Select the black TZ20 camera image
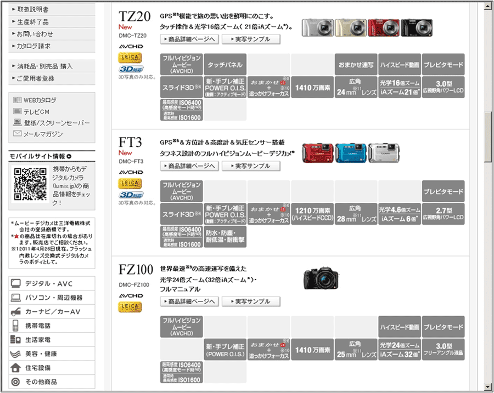Screen dimensions: 494x393 [417, 28]
